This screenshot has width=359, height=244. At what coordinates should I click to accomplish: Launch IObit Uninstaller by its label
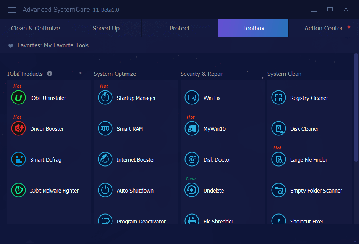pyautogui.click(x=48, y=98)
